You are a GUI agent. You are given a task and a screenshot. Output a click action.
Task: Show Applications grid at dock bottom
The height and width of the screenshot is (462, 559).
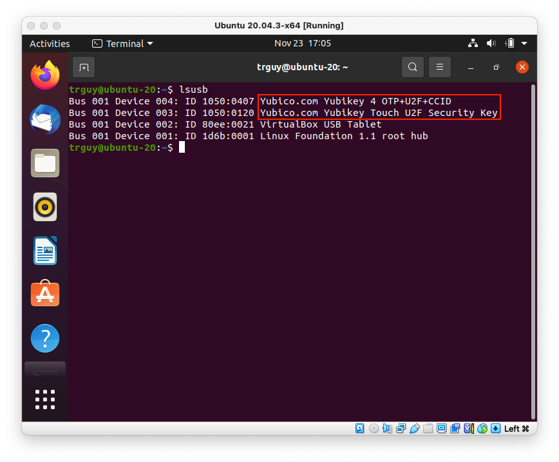coord(45,399)
